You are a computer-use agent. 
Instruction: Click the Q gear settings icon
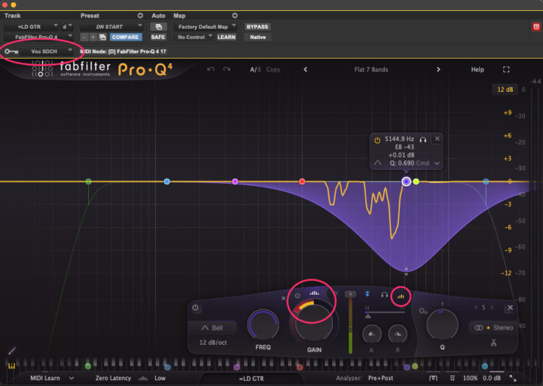tap(423, 311)
